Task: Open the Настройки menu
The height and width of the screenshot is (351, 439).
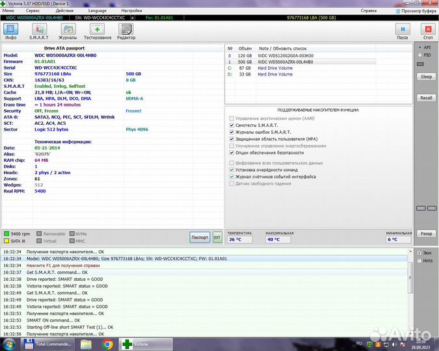Action: [131, 10]
